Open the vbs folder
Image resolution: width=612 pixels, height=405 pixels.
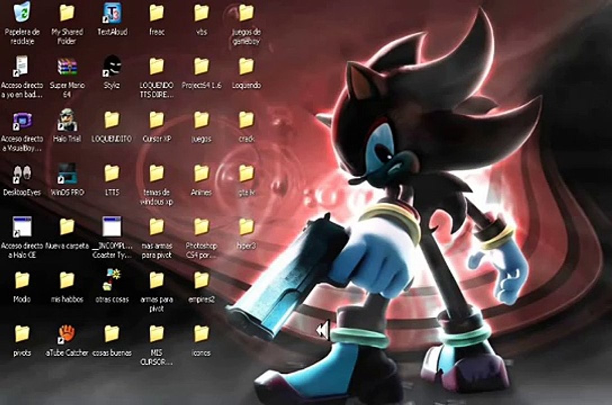(x=201, y=12)
